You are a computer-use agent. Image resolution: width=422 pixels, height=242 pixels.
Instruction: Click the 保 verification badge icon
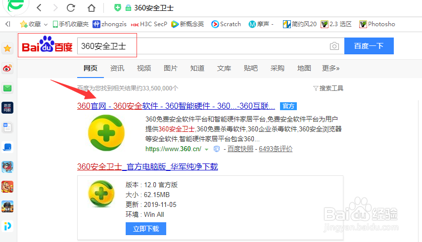[x=217, y=149]
